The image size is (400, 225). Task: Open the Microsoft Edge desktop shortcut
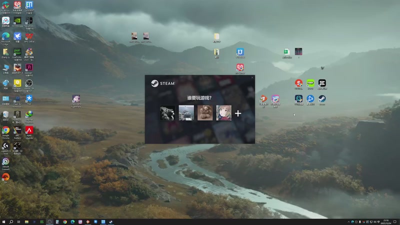[x=5, y=38]
